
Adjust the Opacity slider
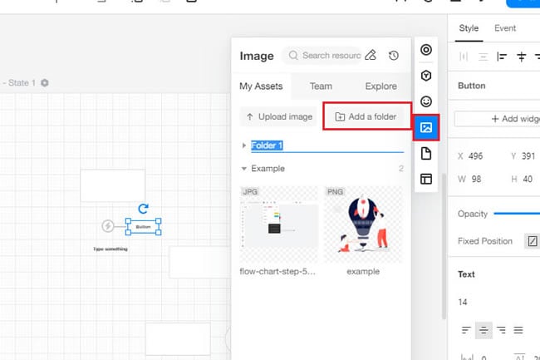click(517, 214)
